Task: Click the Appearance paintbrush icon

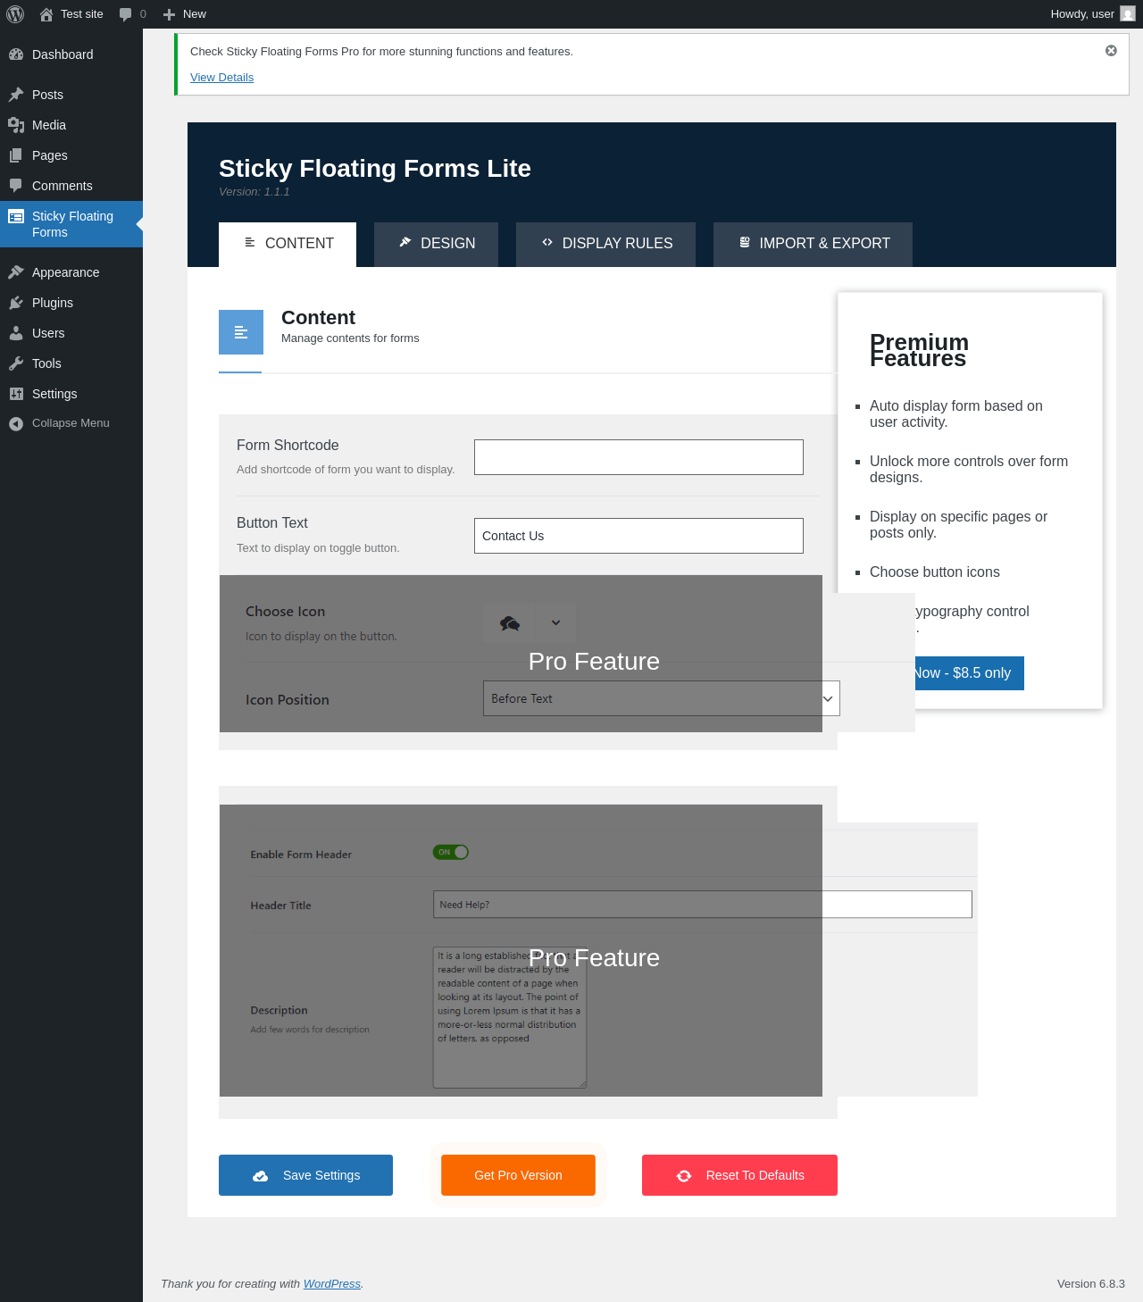Action: (x=16, y=272)
